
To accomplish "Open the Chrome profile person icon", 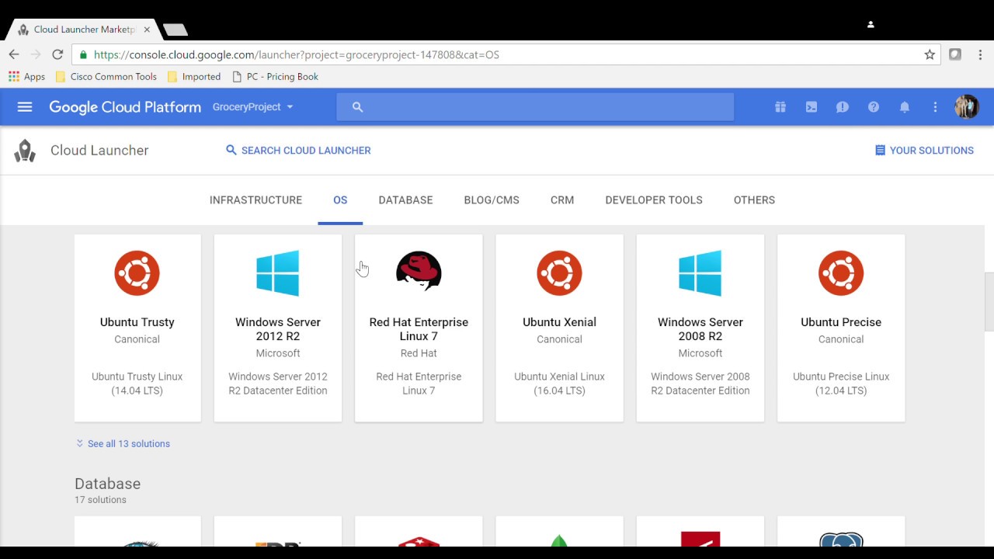I will tap(871, 24).
